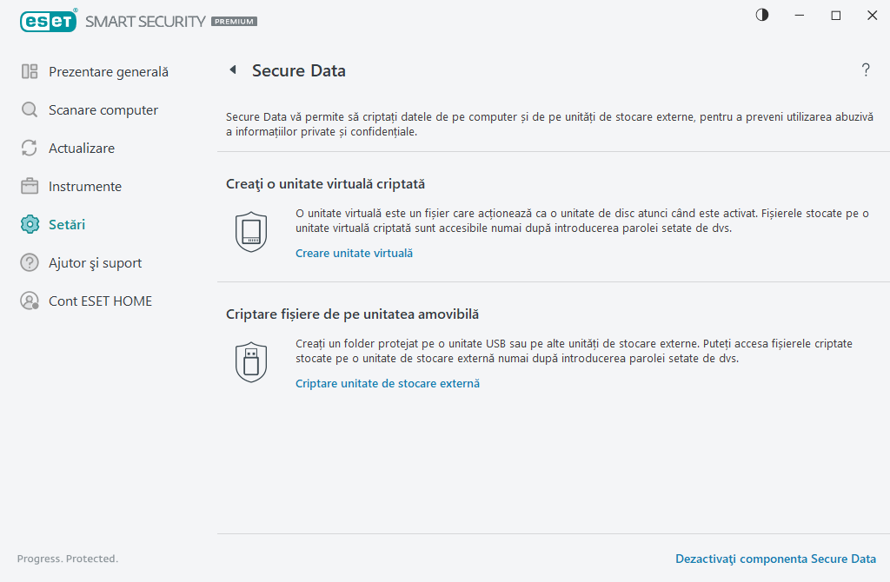
Task: Click the Cont ESET HOME avatar icon
Action: (x=29, y=301)
